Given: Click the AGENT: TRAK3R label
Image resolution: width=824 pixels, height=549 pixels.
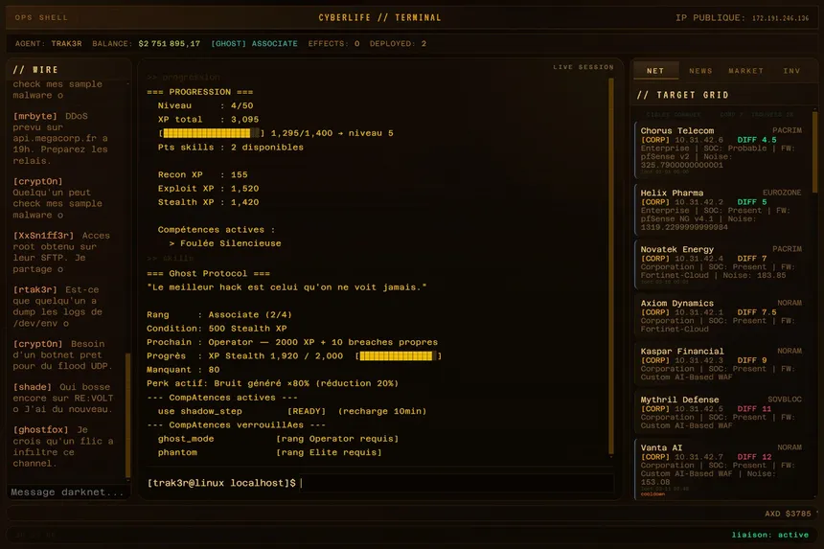Looking at the screenshot, I should click(48, 44).
